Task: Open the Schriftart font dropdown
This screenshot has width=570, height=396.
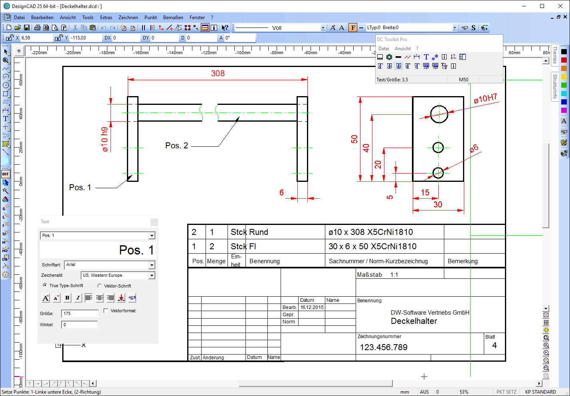Action: pyautogui.click(x=152, y=265)
